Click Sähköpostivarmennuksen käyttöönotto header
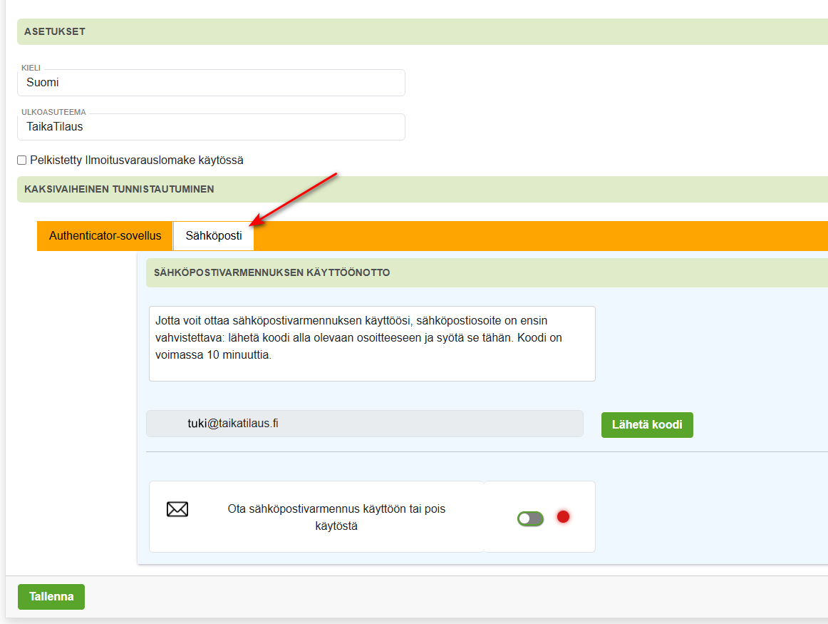 pos(487,272)
